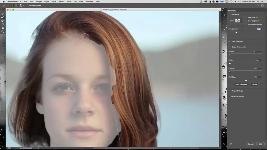Image resolution: width=267 pixels, height=150 pixels.
Task: Open the File menu
Action: [x=26, y=1]
